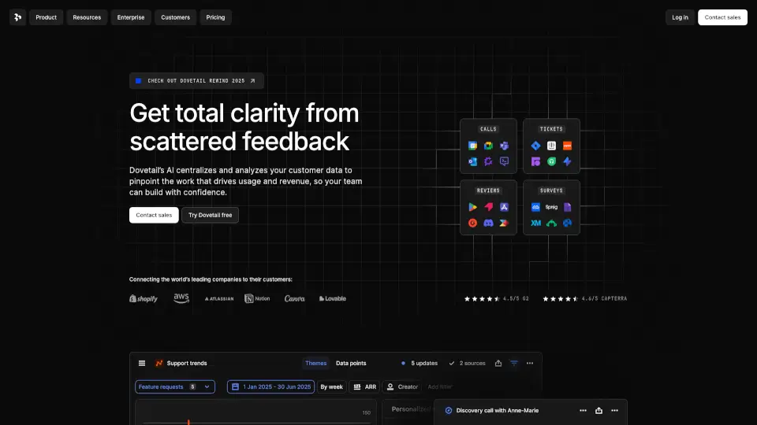
Task: Click the By week grouping filter
Action: 331,387
